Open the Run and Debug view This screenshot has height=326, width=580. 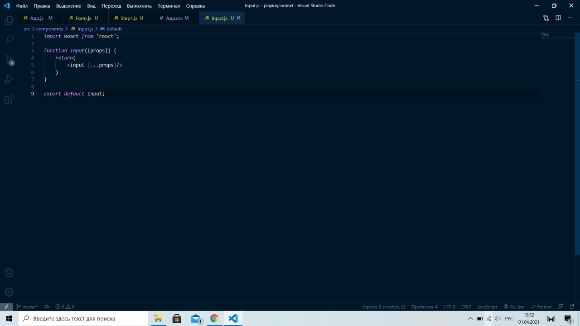point(9,80)
